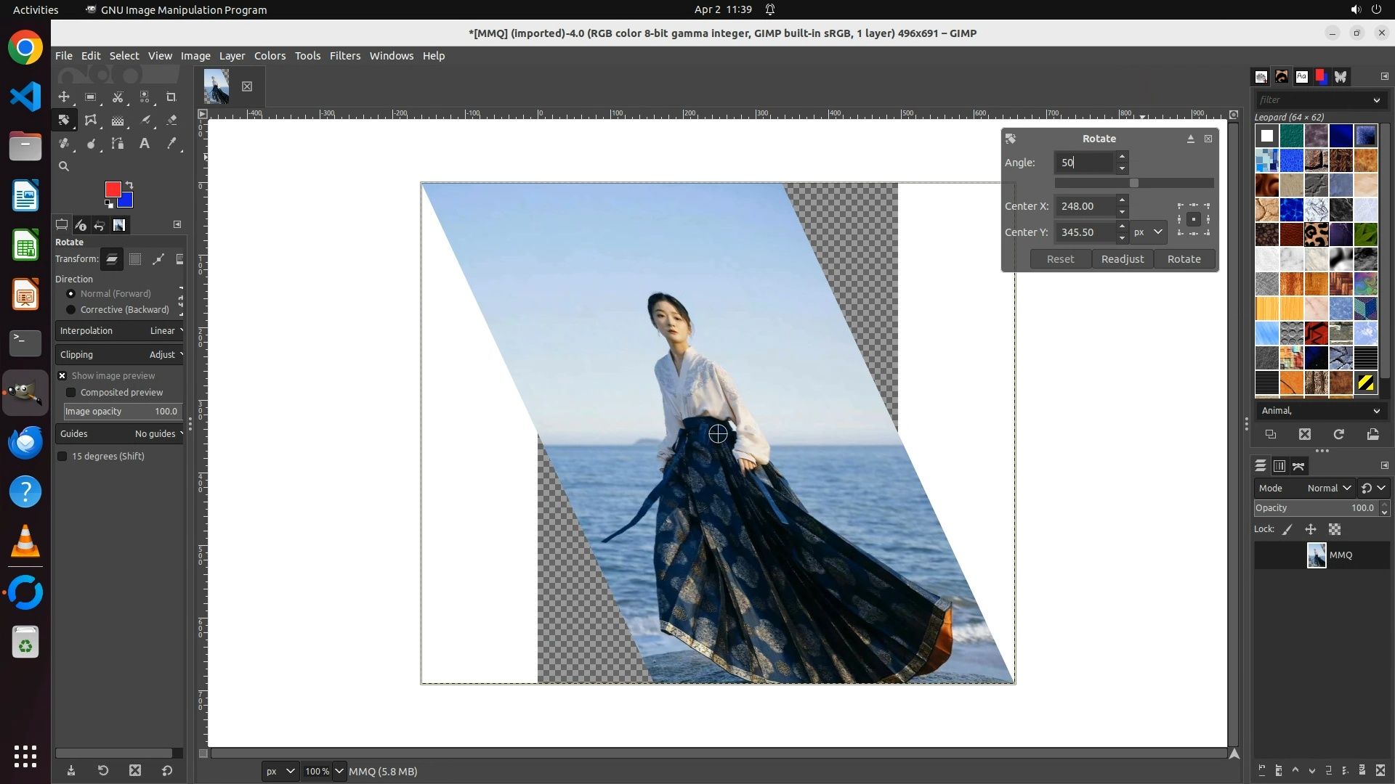The height and width of the screenshot is (784, 1395).
Task: Select Corrective (Backward) direction
Action: tap(71, 310)
